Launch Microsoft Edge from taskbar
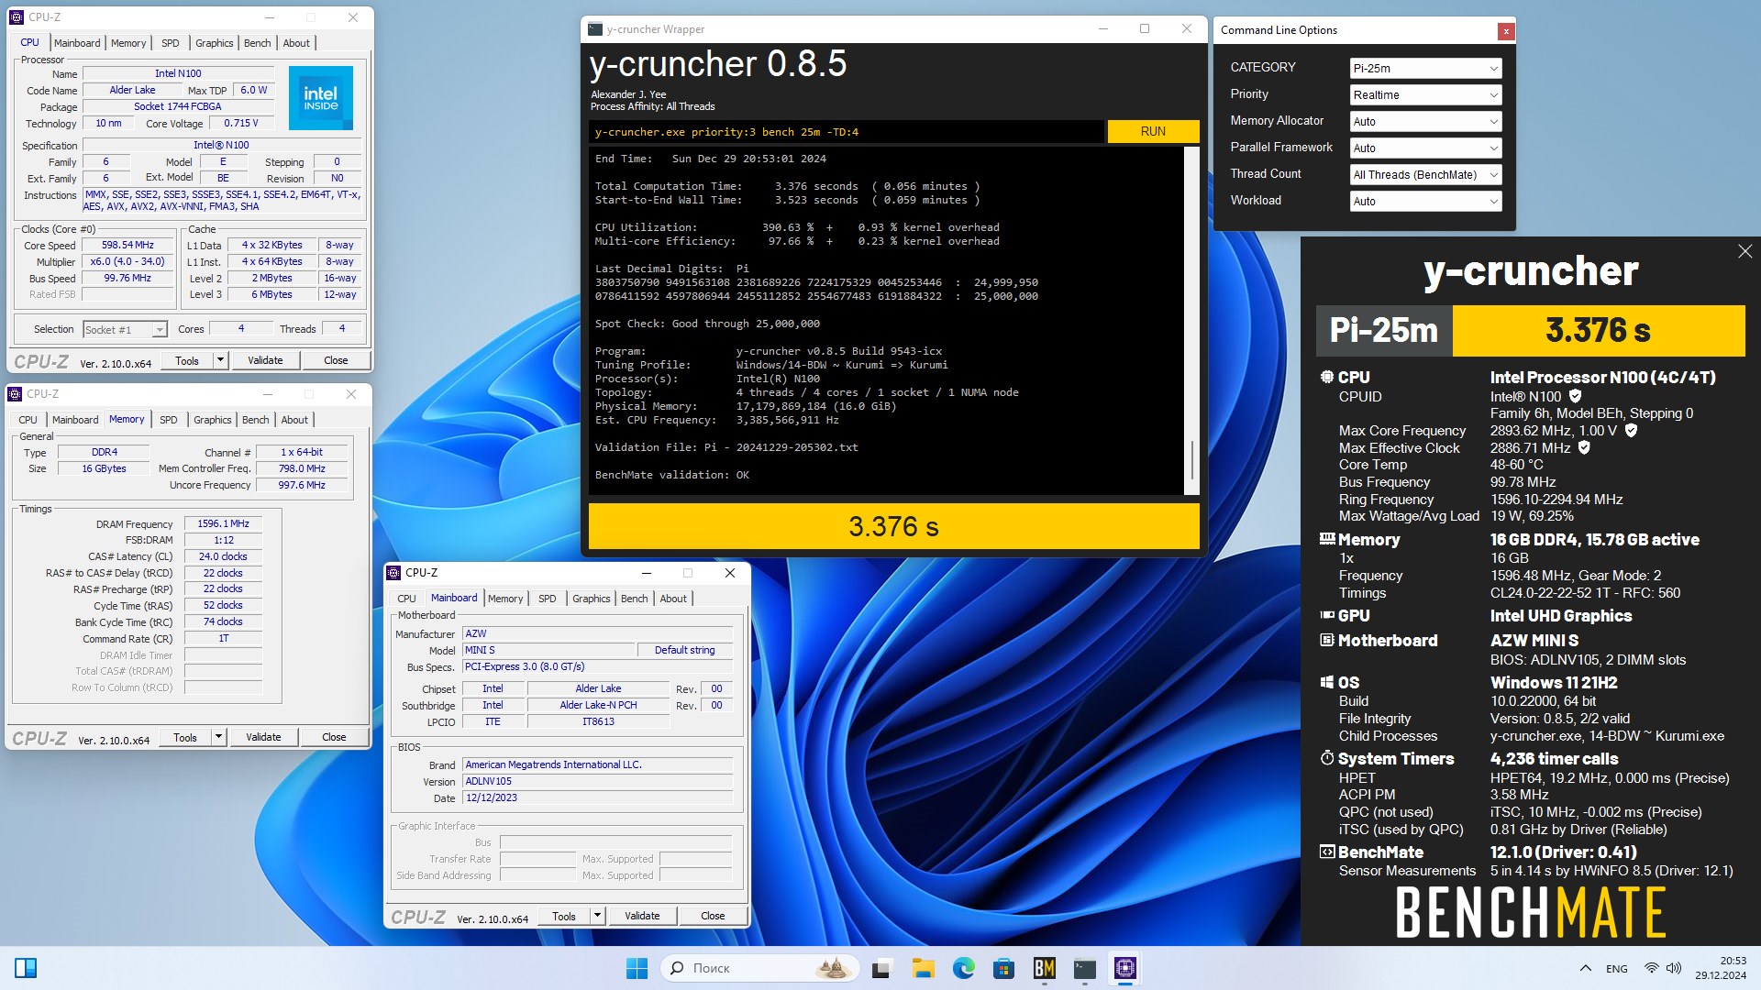The image size is (1761, 990). (x=963, y=968)
